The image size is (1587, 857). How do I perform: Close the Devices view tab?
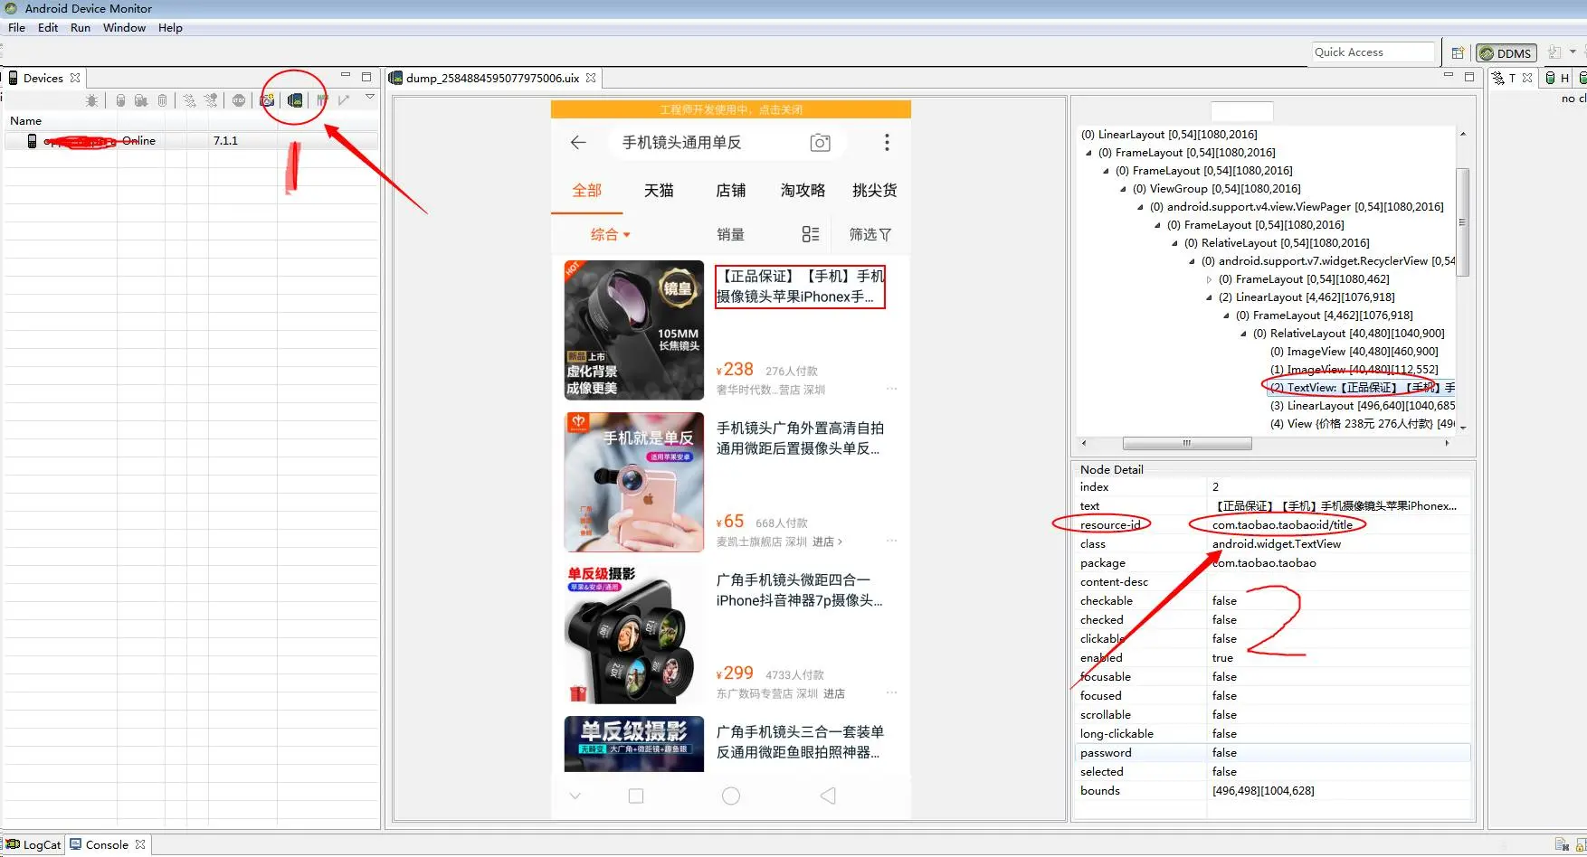point(75,78)
